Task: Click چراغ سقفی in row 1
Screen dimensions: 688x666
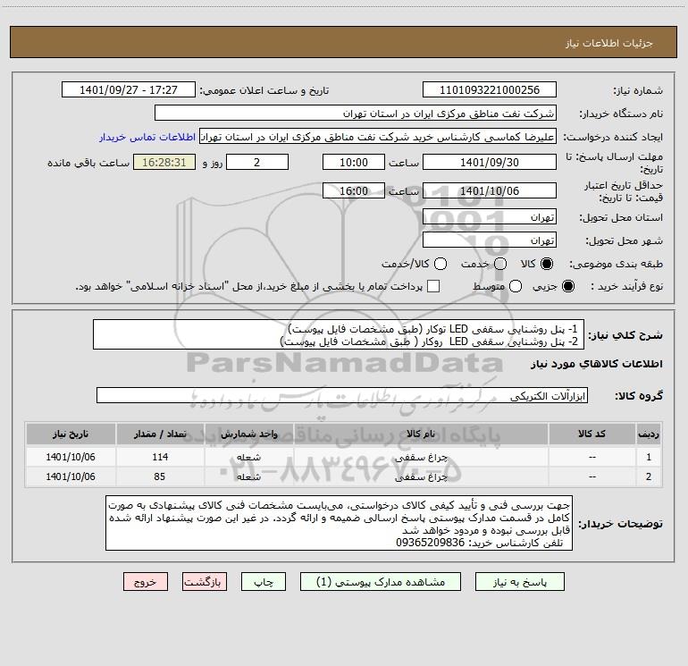Action: coord(421,457)
